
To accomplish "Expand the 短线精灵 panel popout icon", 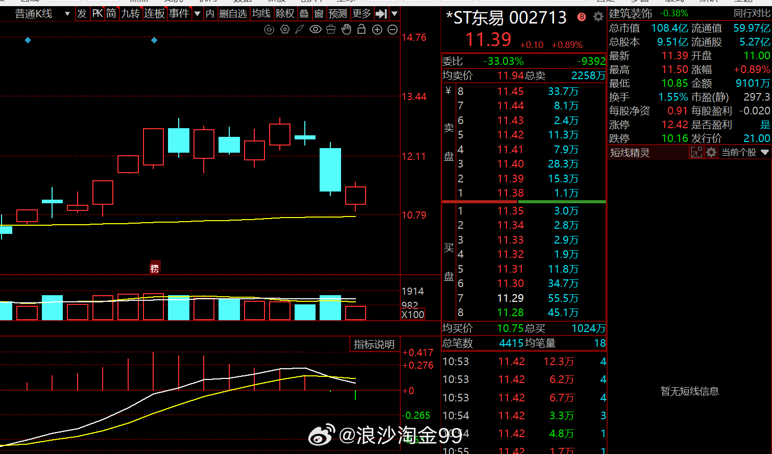I will [x=696, y=152].
